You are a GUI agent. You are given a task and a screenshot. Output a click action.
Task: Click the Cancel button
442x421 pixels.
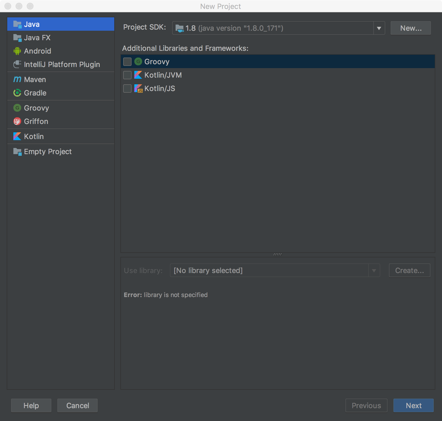click(77, 406)
